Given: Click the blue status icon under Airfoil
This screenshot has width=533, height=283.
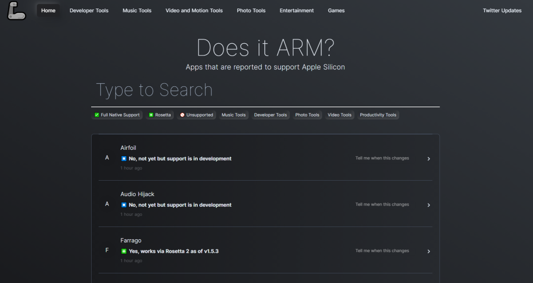Looking at the screenshot, I should click(124, 159).
